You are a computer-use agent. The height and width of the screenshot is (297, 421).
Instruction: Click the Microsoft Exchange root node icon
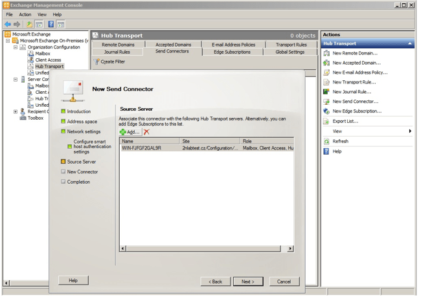8,34
